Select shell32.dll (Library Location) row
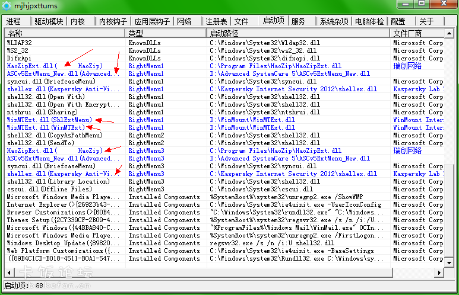The width and height of the screenshot is (459, 295). [x=224, y=181]
